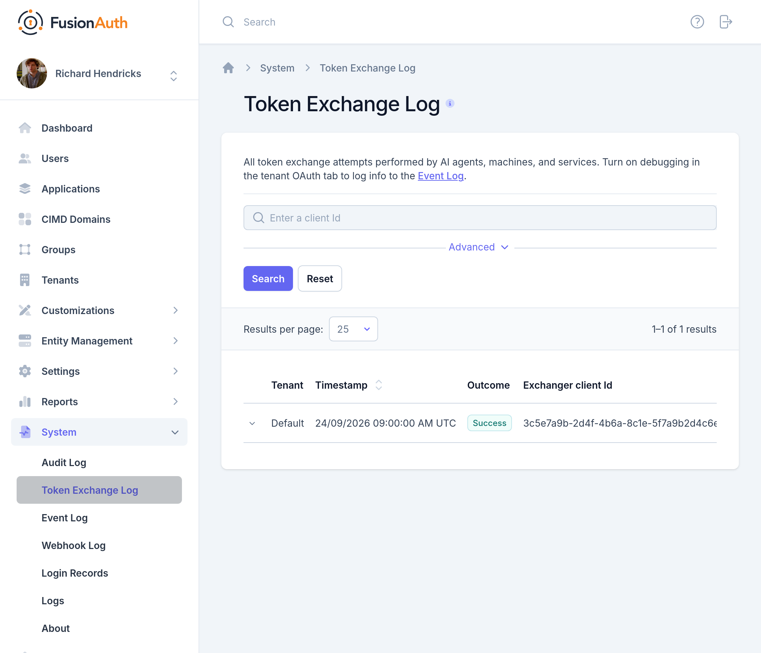The width and height of the screenshot is (761, 653).
Task: Click the System file pulse icon
Action: [25, 432]
